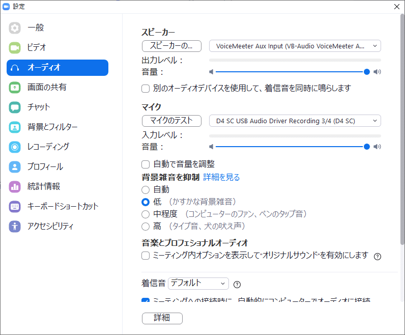Click the speaker 出力レベル meter bar

coord(295,60)
